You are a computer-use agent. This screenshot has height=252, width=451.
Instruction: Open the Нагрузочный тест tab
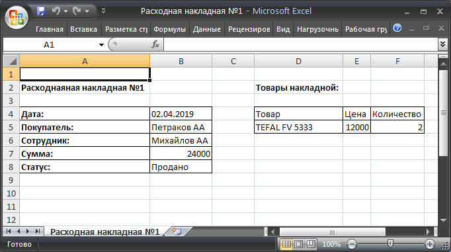(x=317, y=29)
